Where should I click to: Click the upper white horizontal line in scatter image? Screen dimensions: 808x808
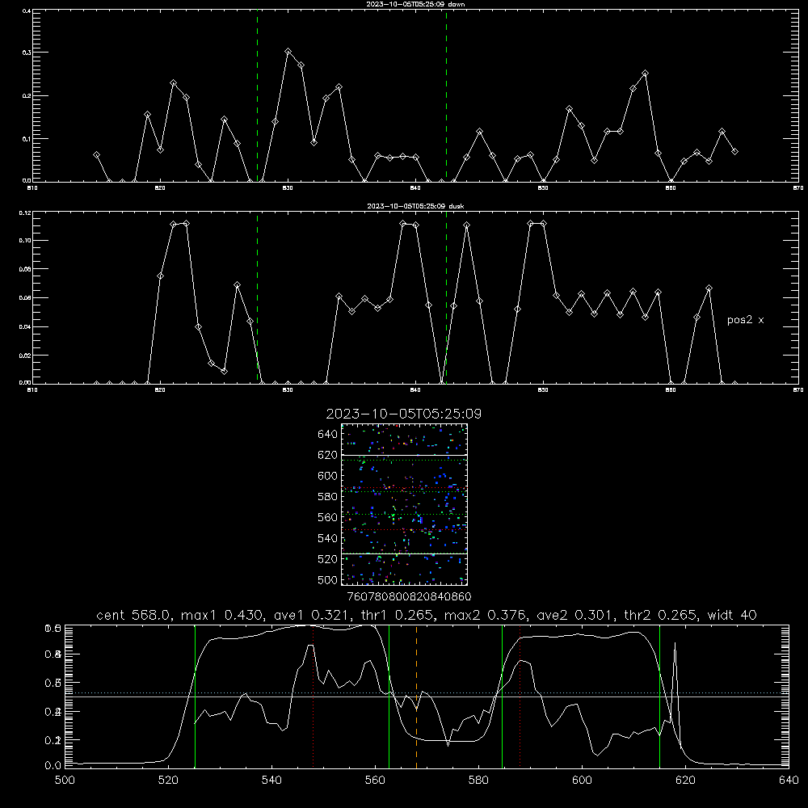click(405, 455)
